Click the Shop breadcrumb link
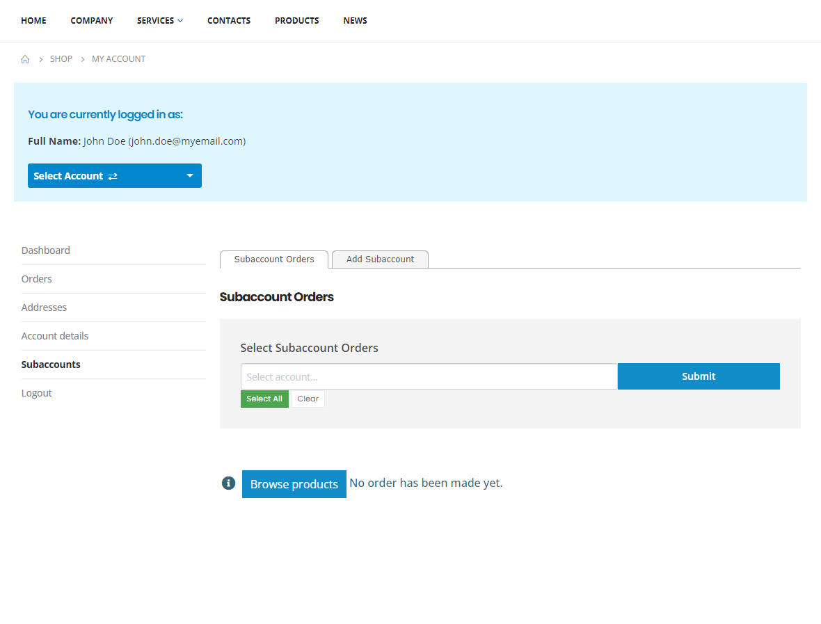The height and width of the screenshot is (624, 821). coord(61,59)
